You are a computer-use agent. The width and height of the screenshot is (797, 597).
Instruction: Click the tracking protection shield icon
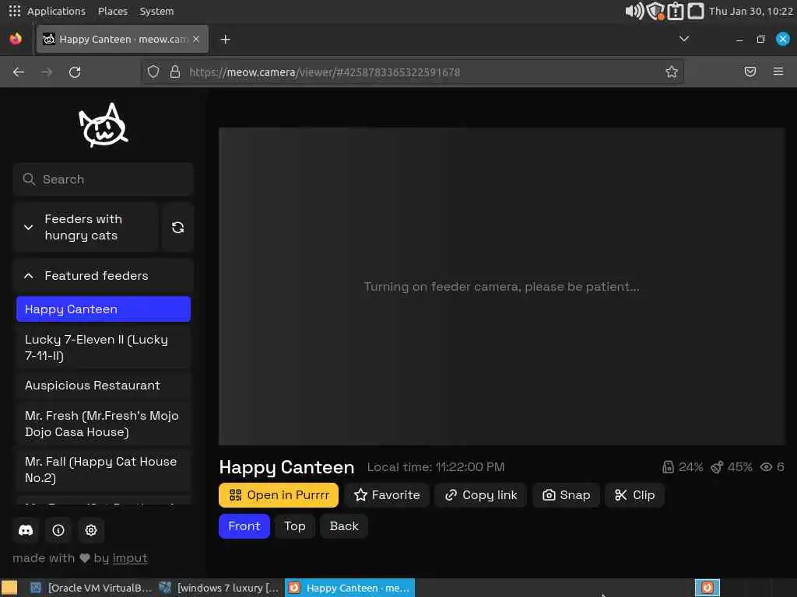point(153,72)
